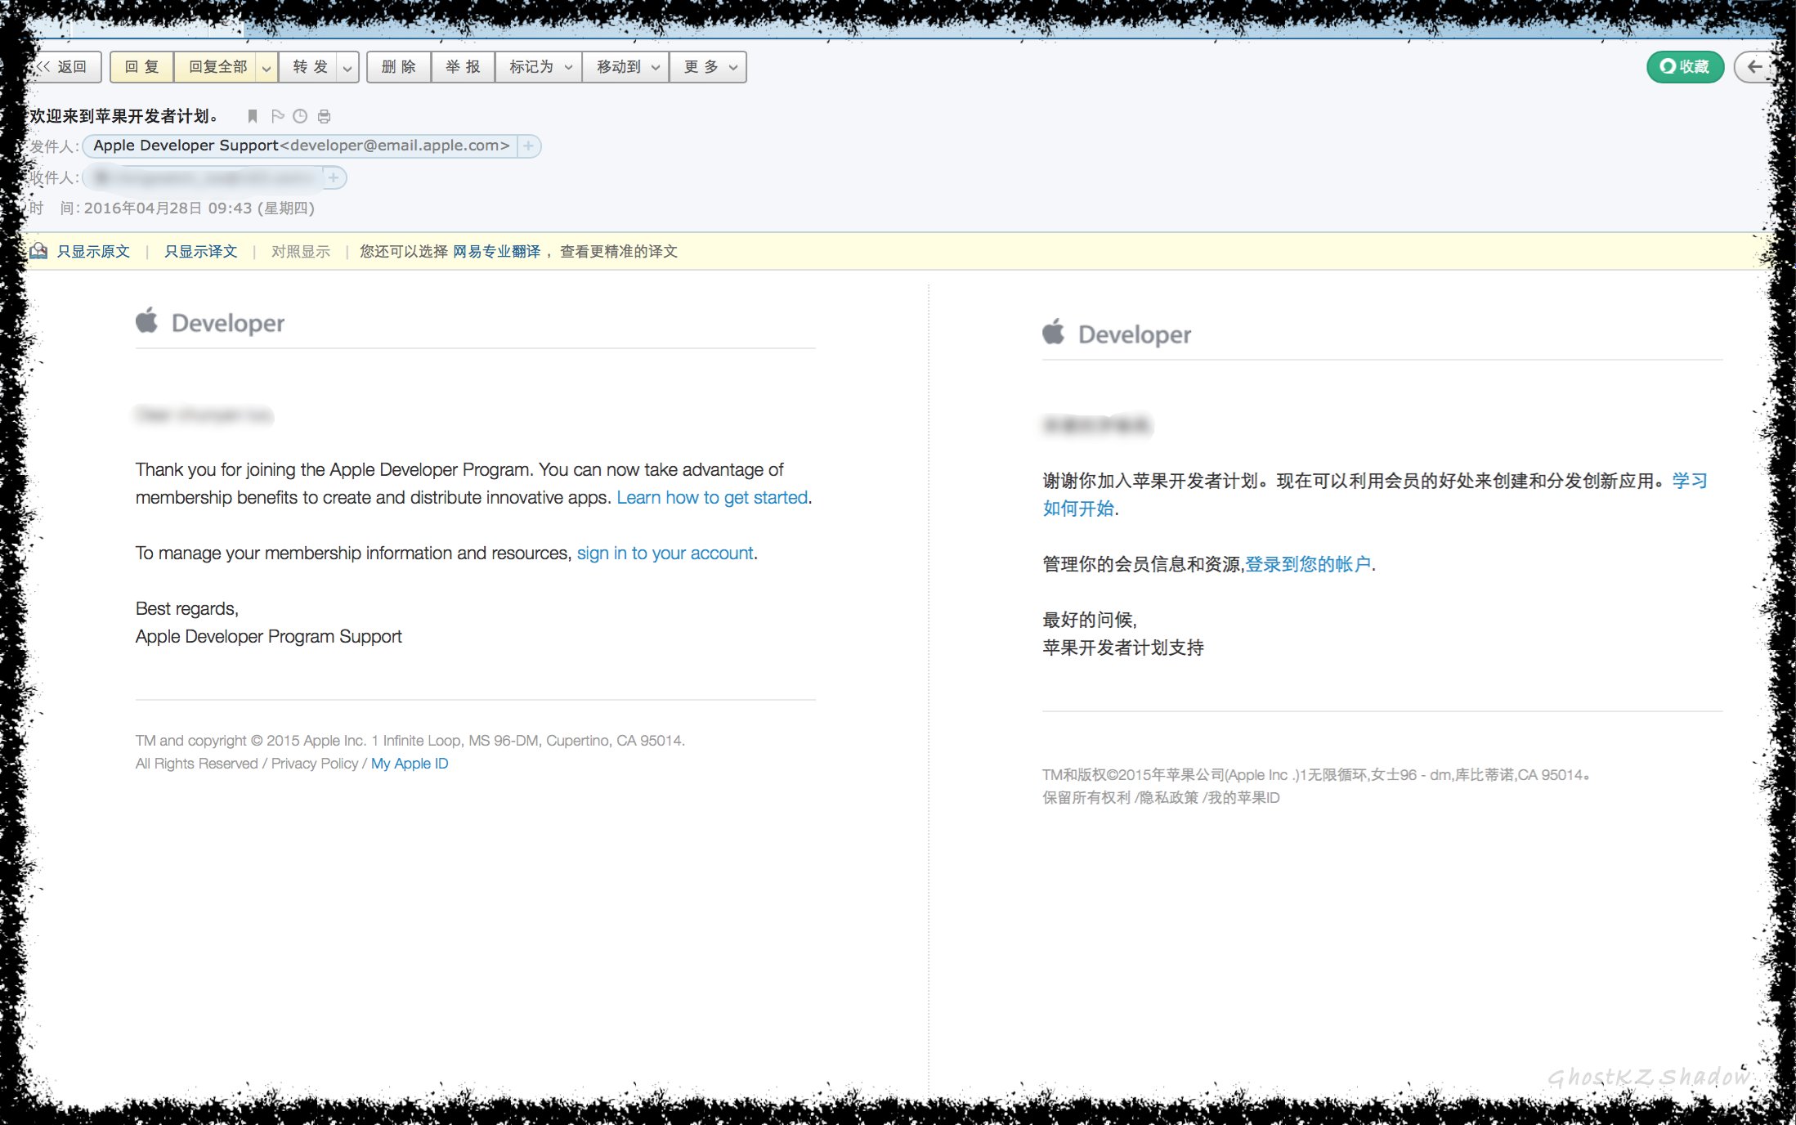1796x1125 pixels.
Task: Expand the 转发 forward dropdown arrow
Action: (347, 68)
